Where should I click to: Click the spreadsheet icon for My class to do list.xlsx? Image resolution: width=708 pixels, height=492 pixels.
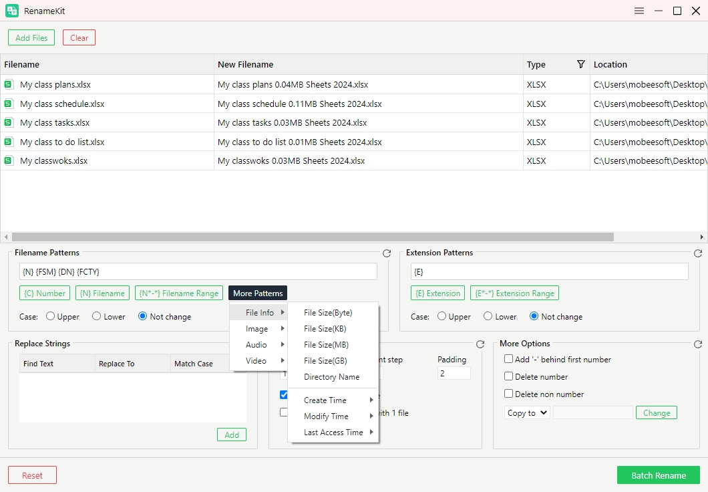[x=8, y=142]
